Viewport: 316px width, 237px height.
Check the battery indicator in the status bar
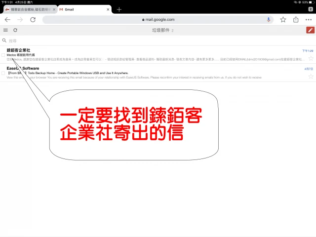312,2
